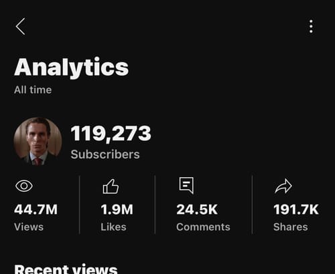Tap the 191.7K shares figure
This screenshot has height=274, width=335.
296,209
